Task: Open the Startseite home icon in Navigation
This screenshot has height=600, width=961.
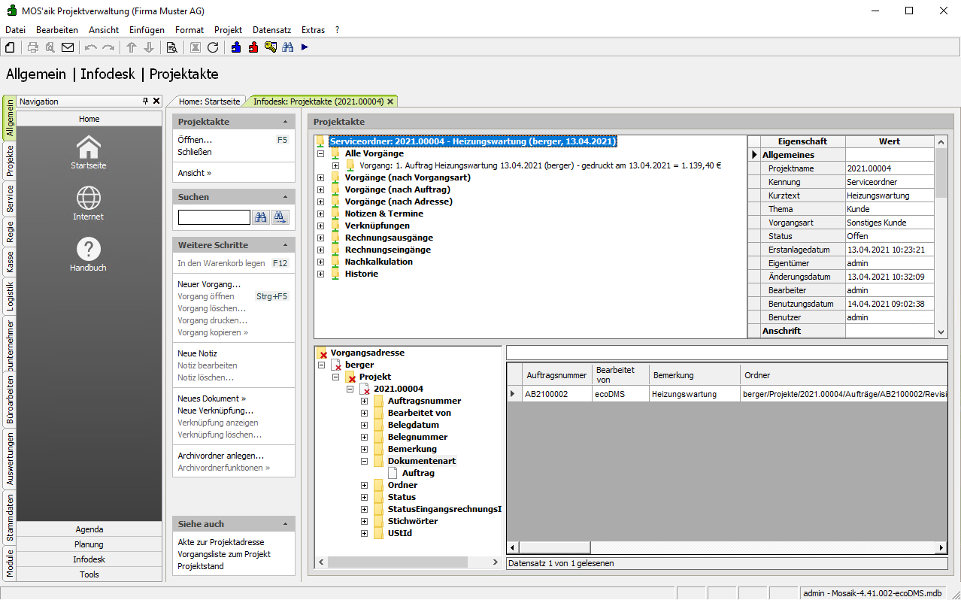Action: point(89,150)
